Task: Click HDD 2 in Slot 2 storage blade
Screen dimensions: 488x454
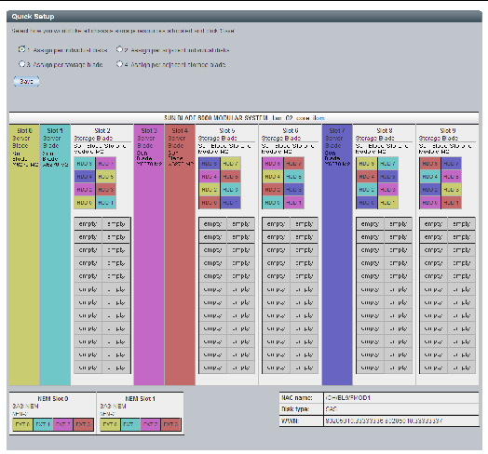Action: [x=85, y=190]
